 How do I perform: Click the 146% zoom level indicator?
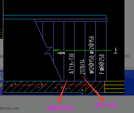(x=61, y=53)
